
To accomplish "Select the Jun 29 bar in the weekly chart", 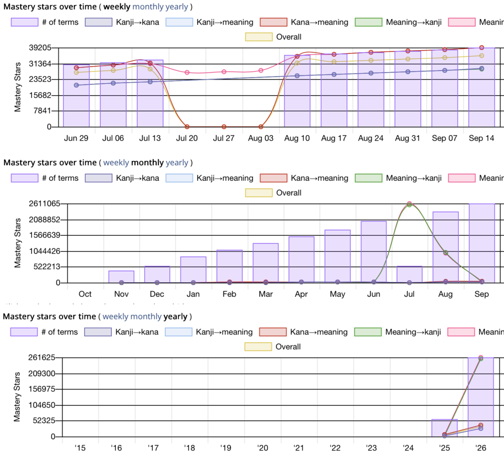I will click(x=76, y=96).
